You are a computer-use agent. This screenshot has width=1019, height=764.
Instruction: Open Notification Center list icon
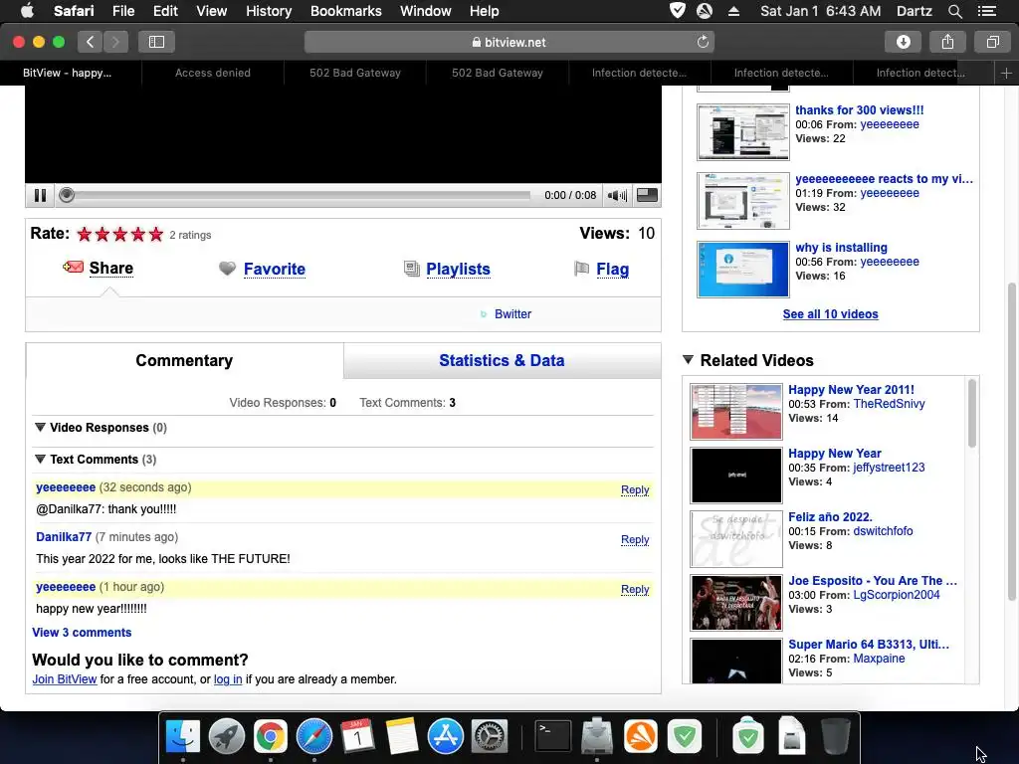[x=987, y=11]
